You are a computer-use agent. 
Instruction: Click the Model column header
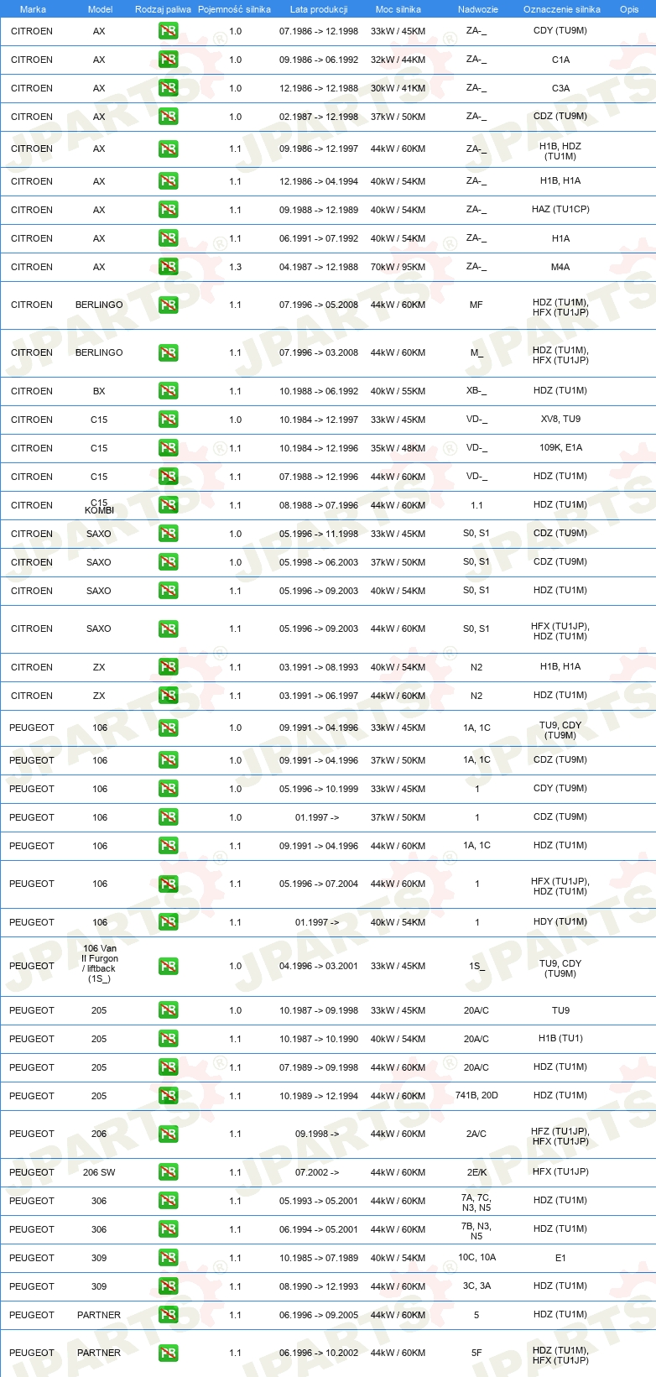coord(100,9)
